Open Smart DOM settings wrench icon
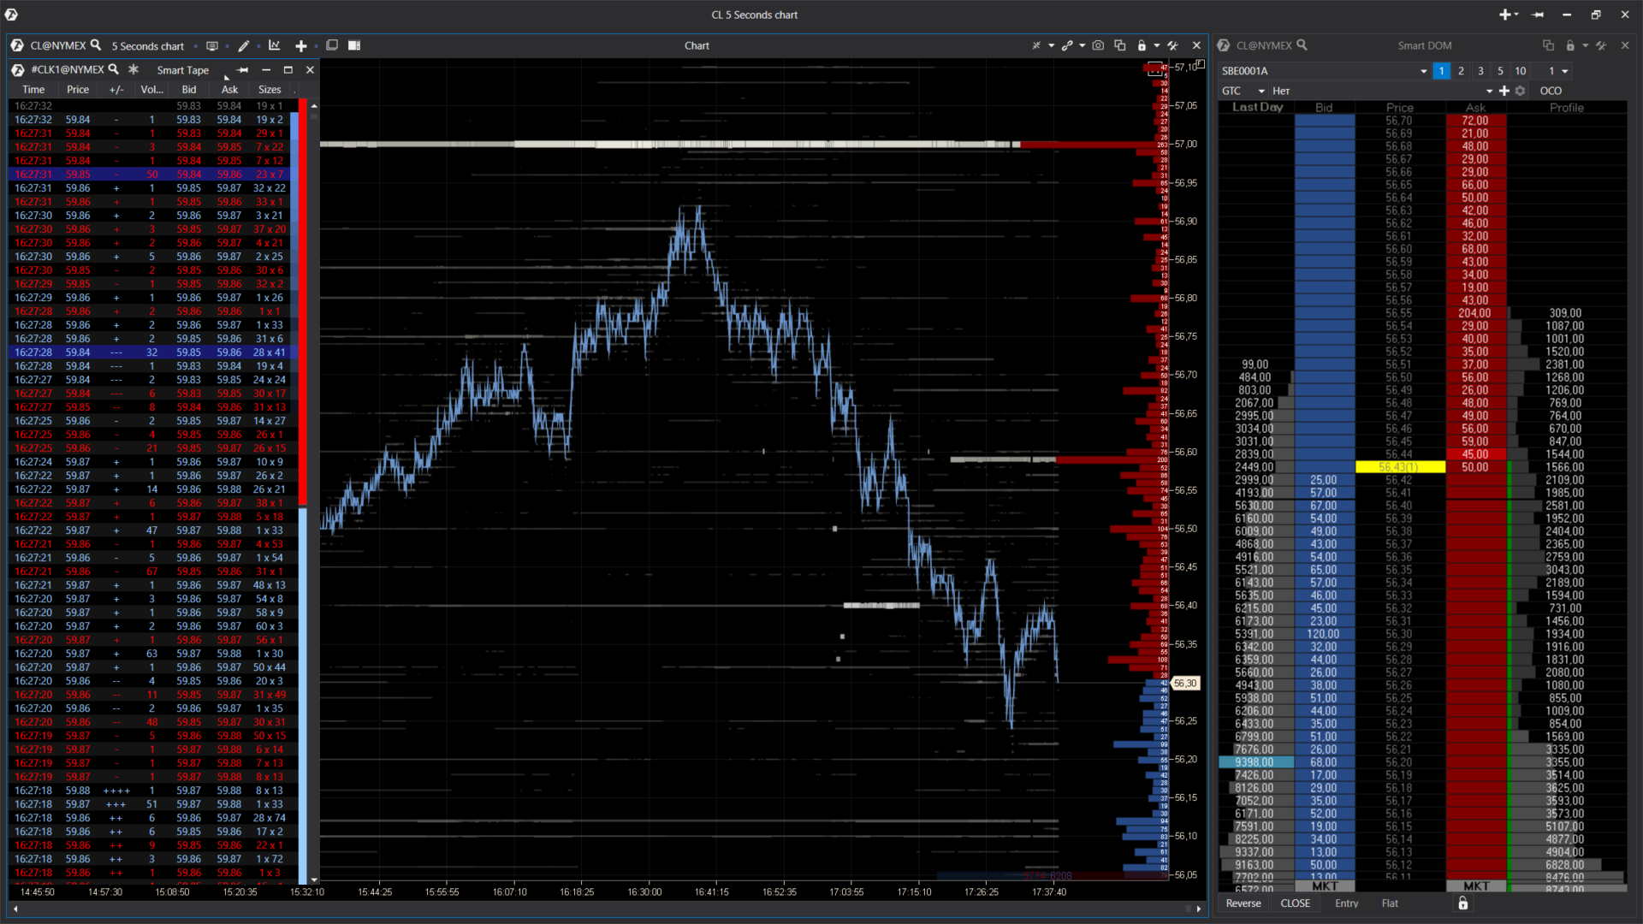Viewport: 1643px width, 924px height. tap(1601, 45)
